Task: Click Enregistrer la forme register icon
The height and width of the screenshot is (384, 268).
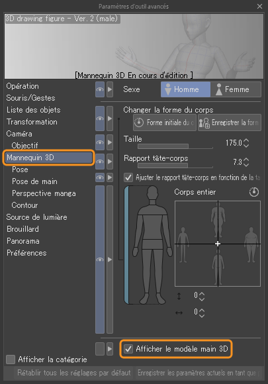Action: [x=204, y=122]
